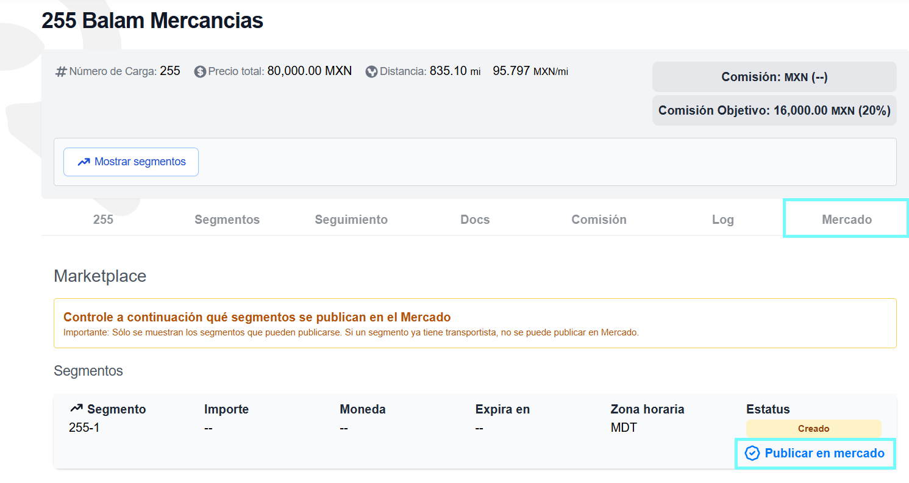The height and width of the screenshot is (483, 909).
Task: Click the dollar icon beside Precio total
Action: [x=200, y=71]
